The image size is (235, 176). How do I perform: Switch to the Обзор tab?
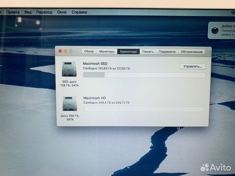coord(89,51)
